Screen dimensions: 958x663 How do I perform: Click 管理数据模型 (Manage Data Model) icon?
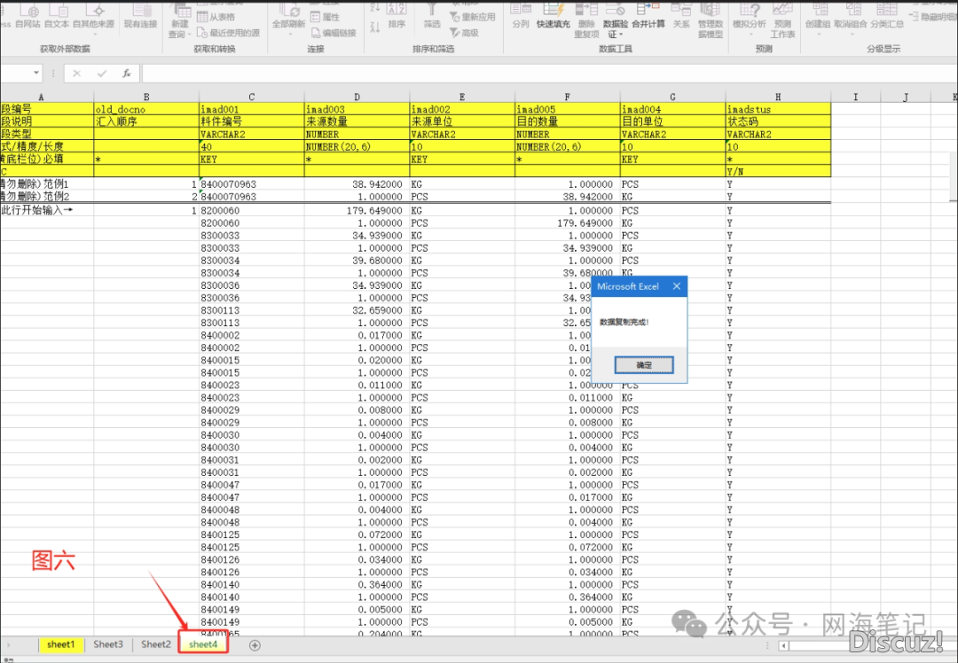(x=711, y=20)
